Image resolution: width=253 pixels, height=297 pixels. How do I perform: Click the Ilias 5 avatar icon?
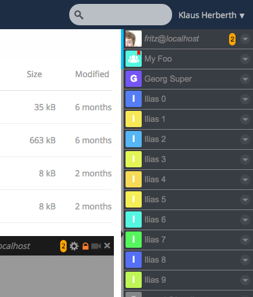[133, 200]
